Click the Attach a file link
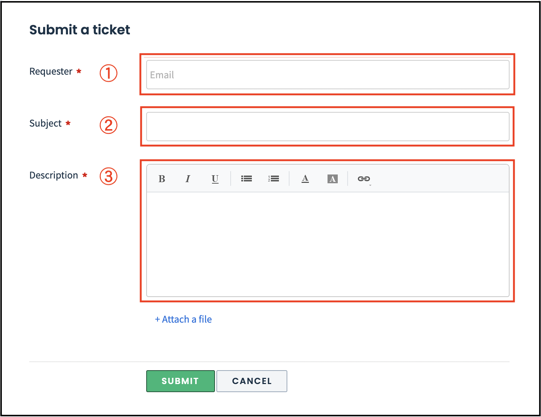Image resolution: width=541 pixels, height=417 pixels. tap(184, 319)
